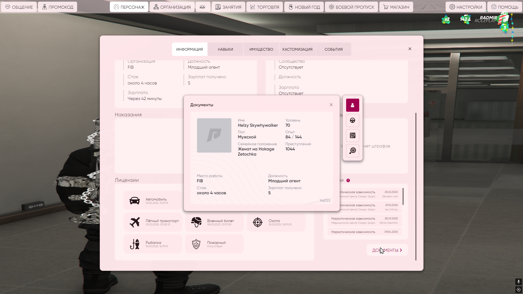Screen dimensions: 523x294
Task: Select the Автомобиль car license icon
Action: [x=135, y=201]
